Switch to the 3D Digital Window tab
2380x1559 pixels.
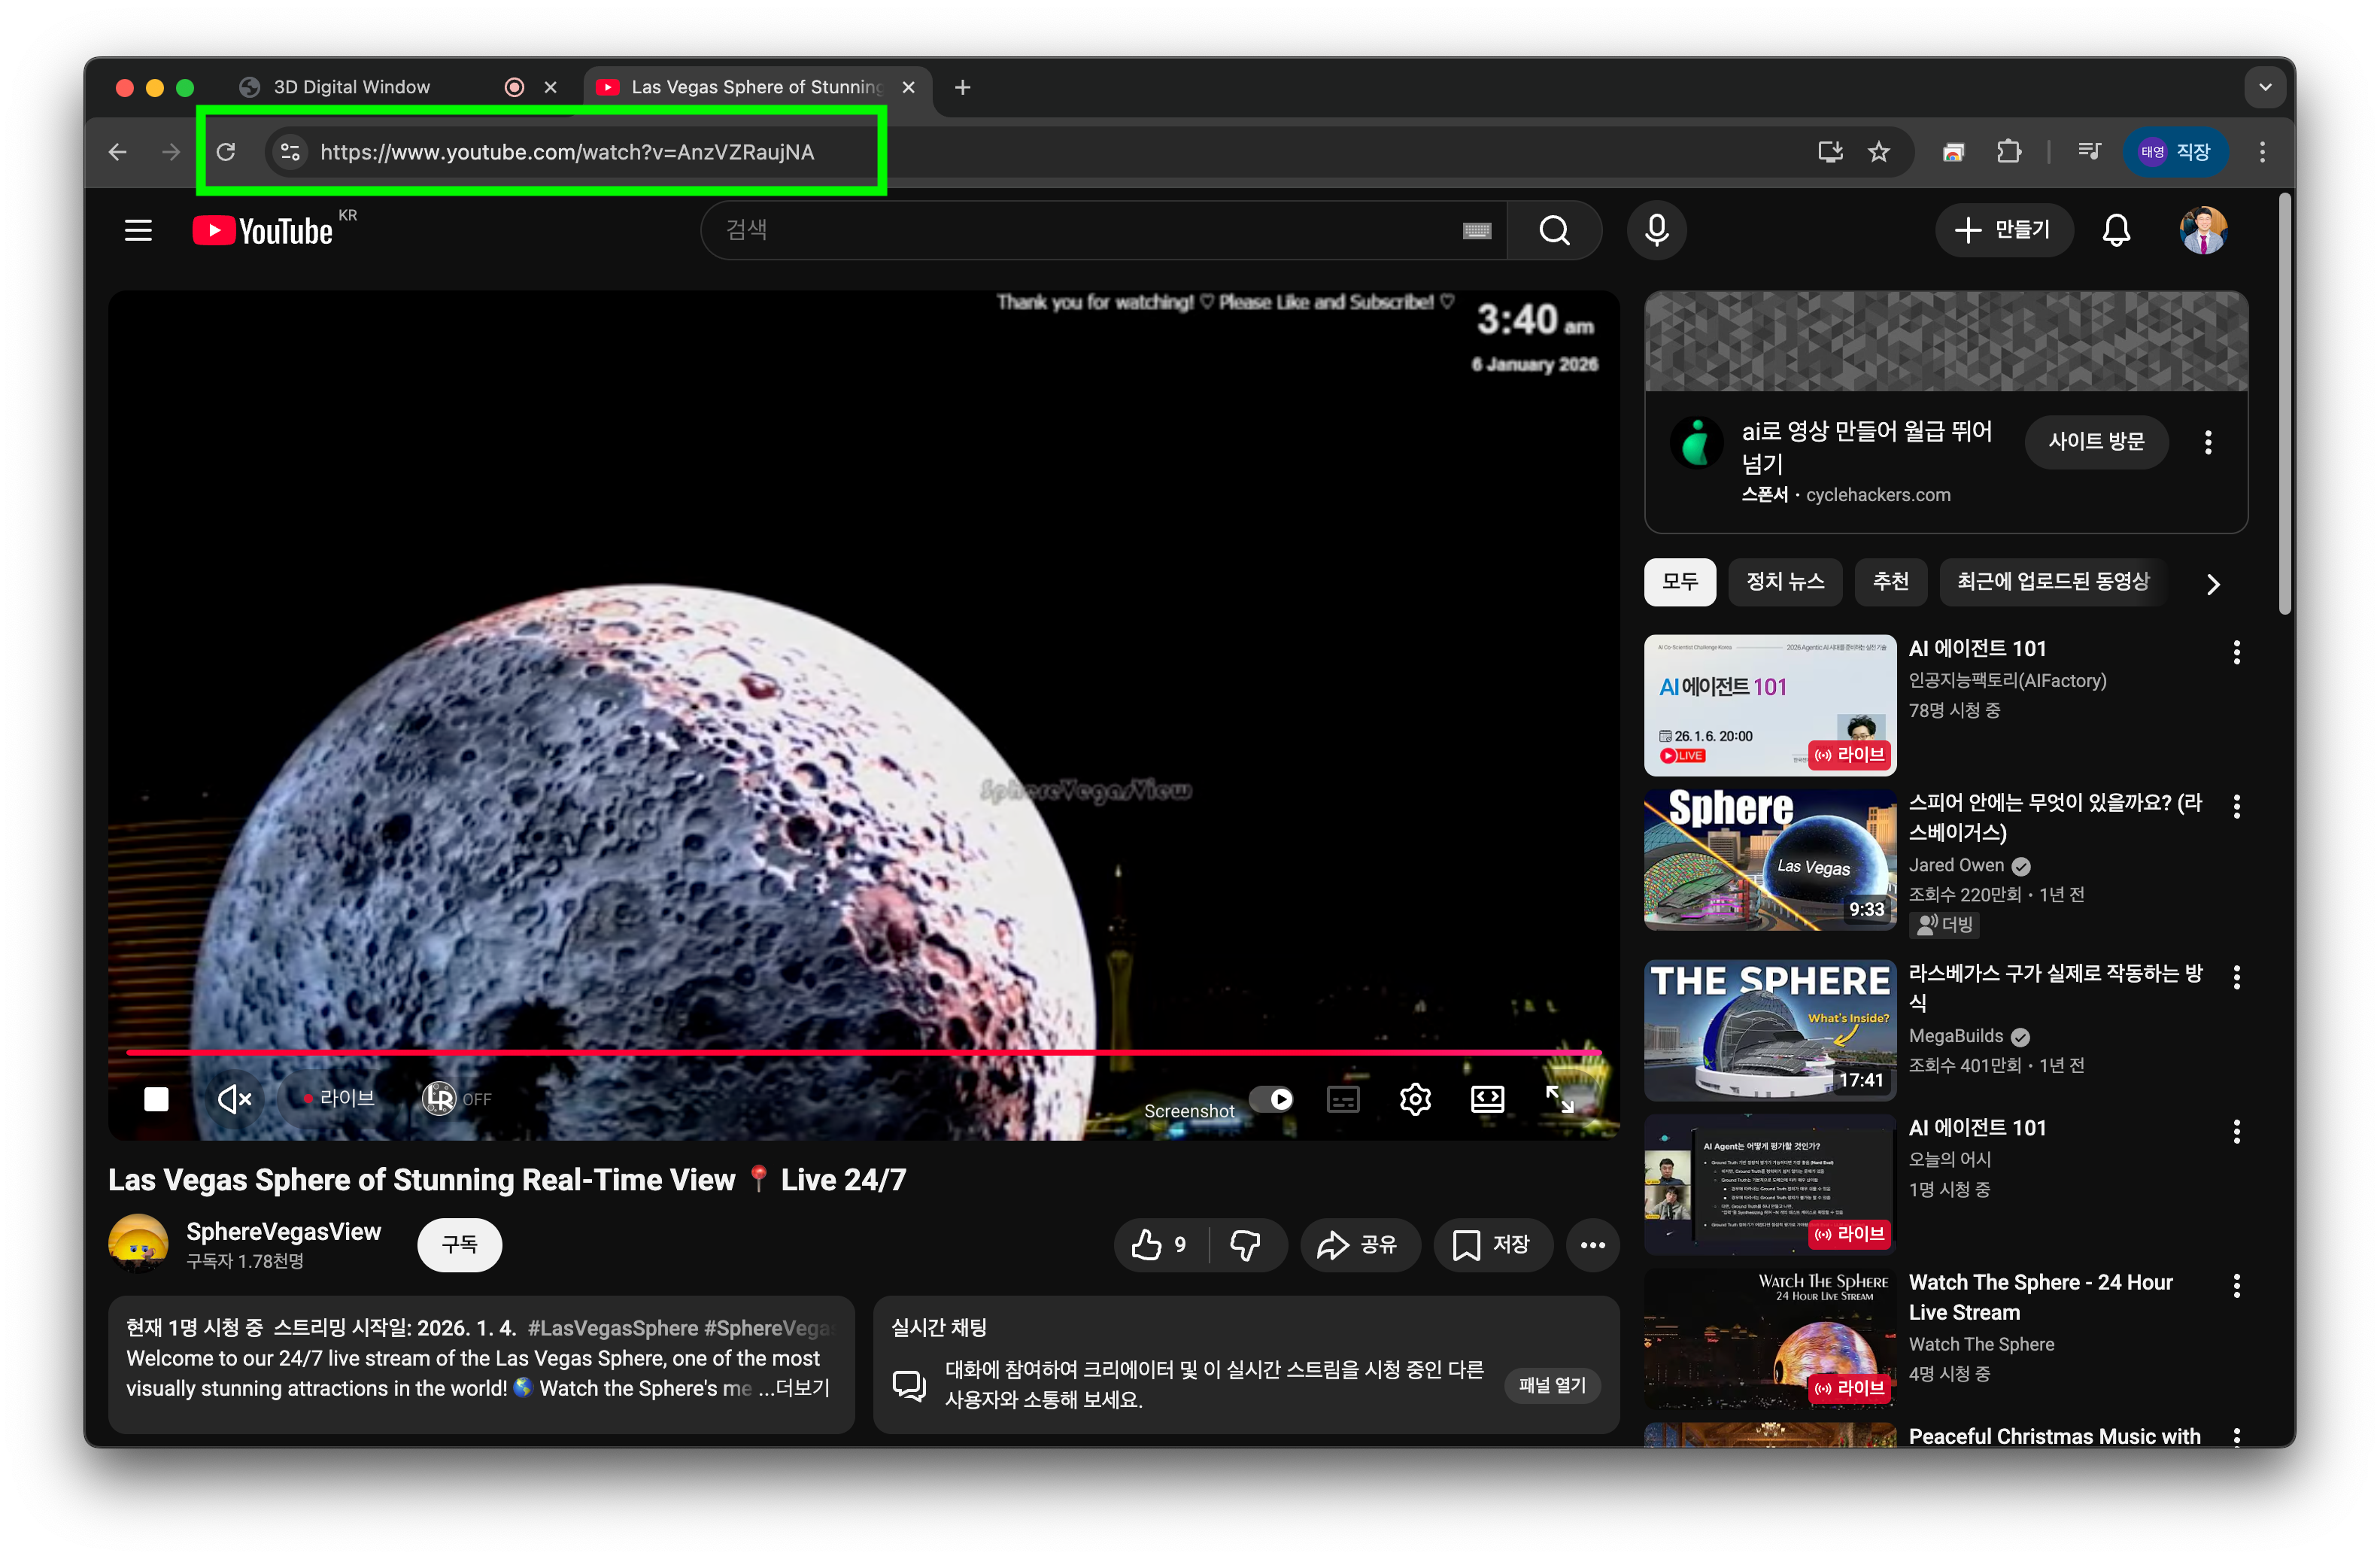(352, 87)
